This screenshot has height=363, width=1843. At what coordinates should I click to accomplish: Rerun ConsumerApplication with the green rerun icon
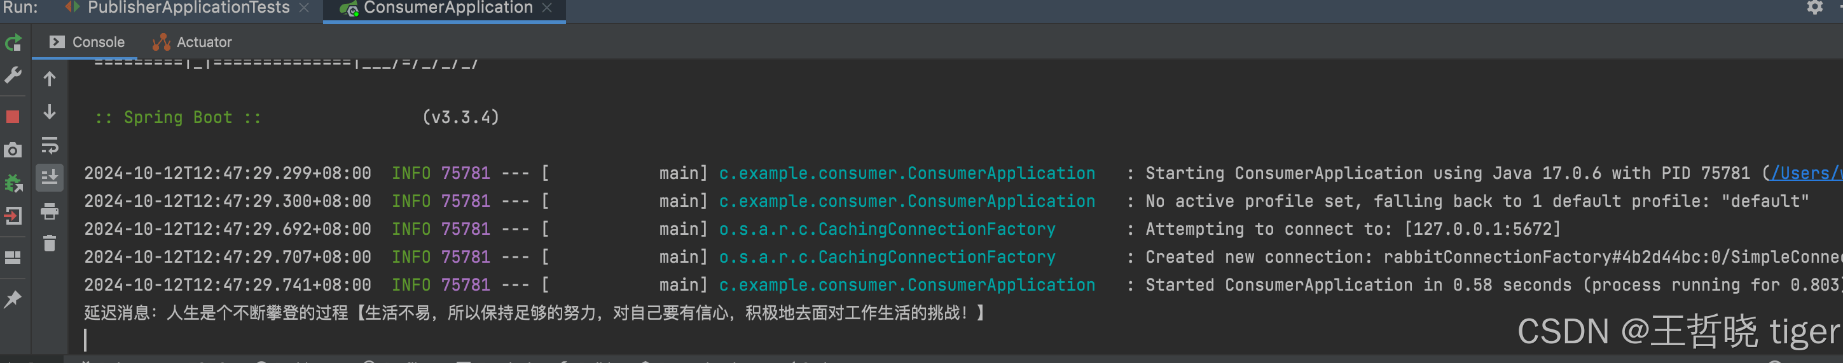point(13,43)
